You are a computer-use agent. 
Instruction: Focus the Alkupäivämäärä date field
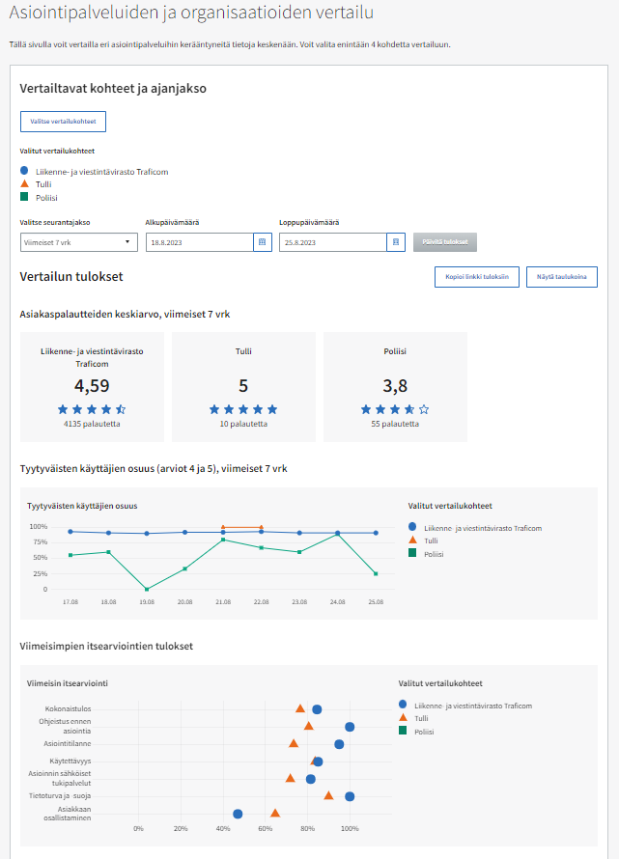coord(199,243)
